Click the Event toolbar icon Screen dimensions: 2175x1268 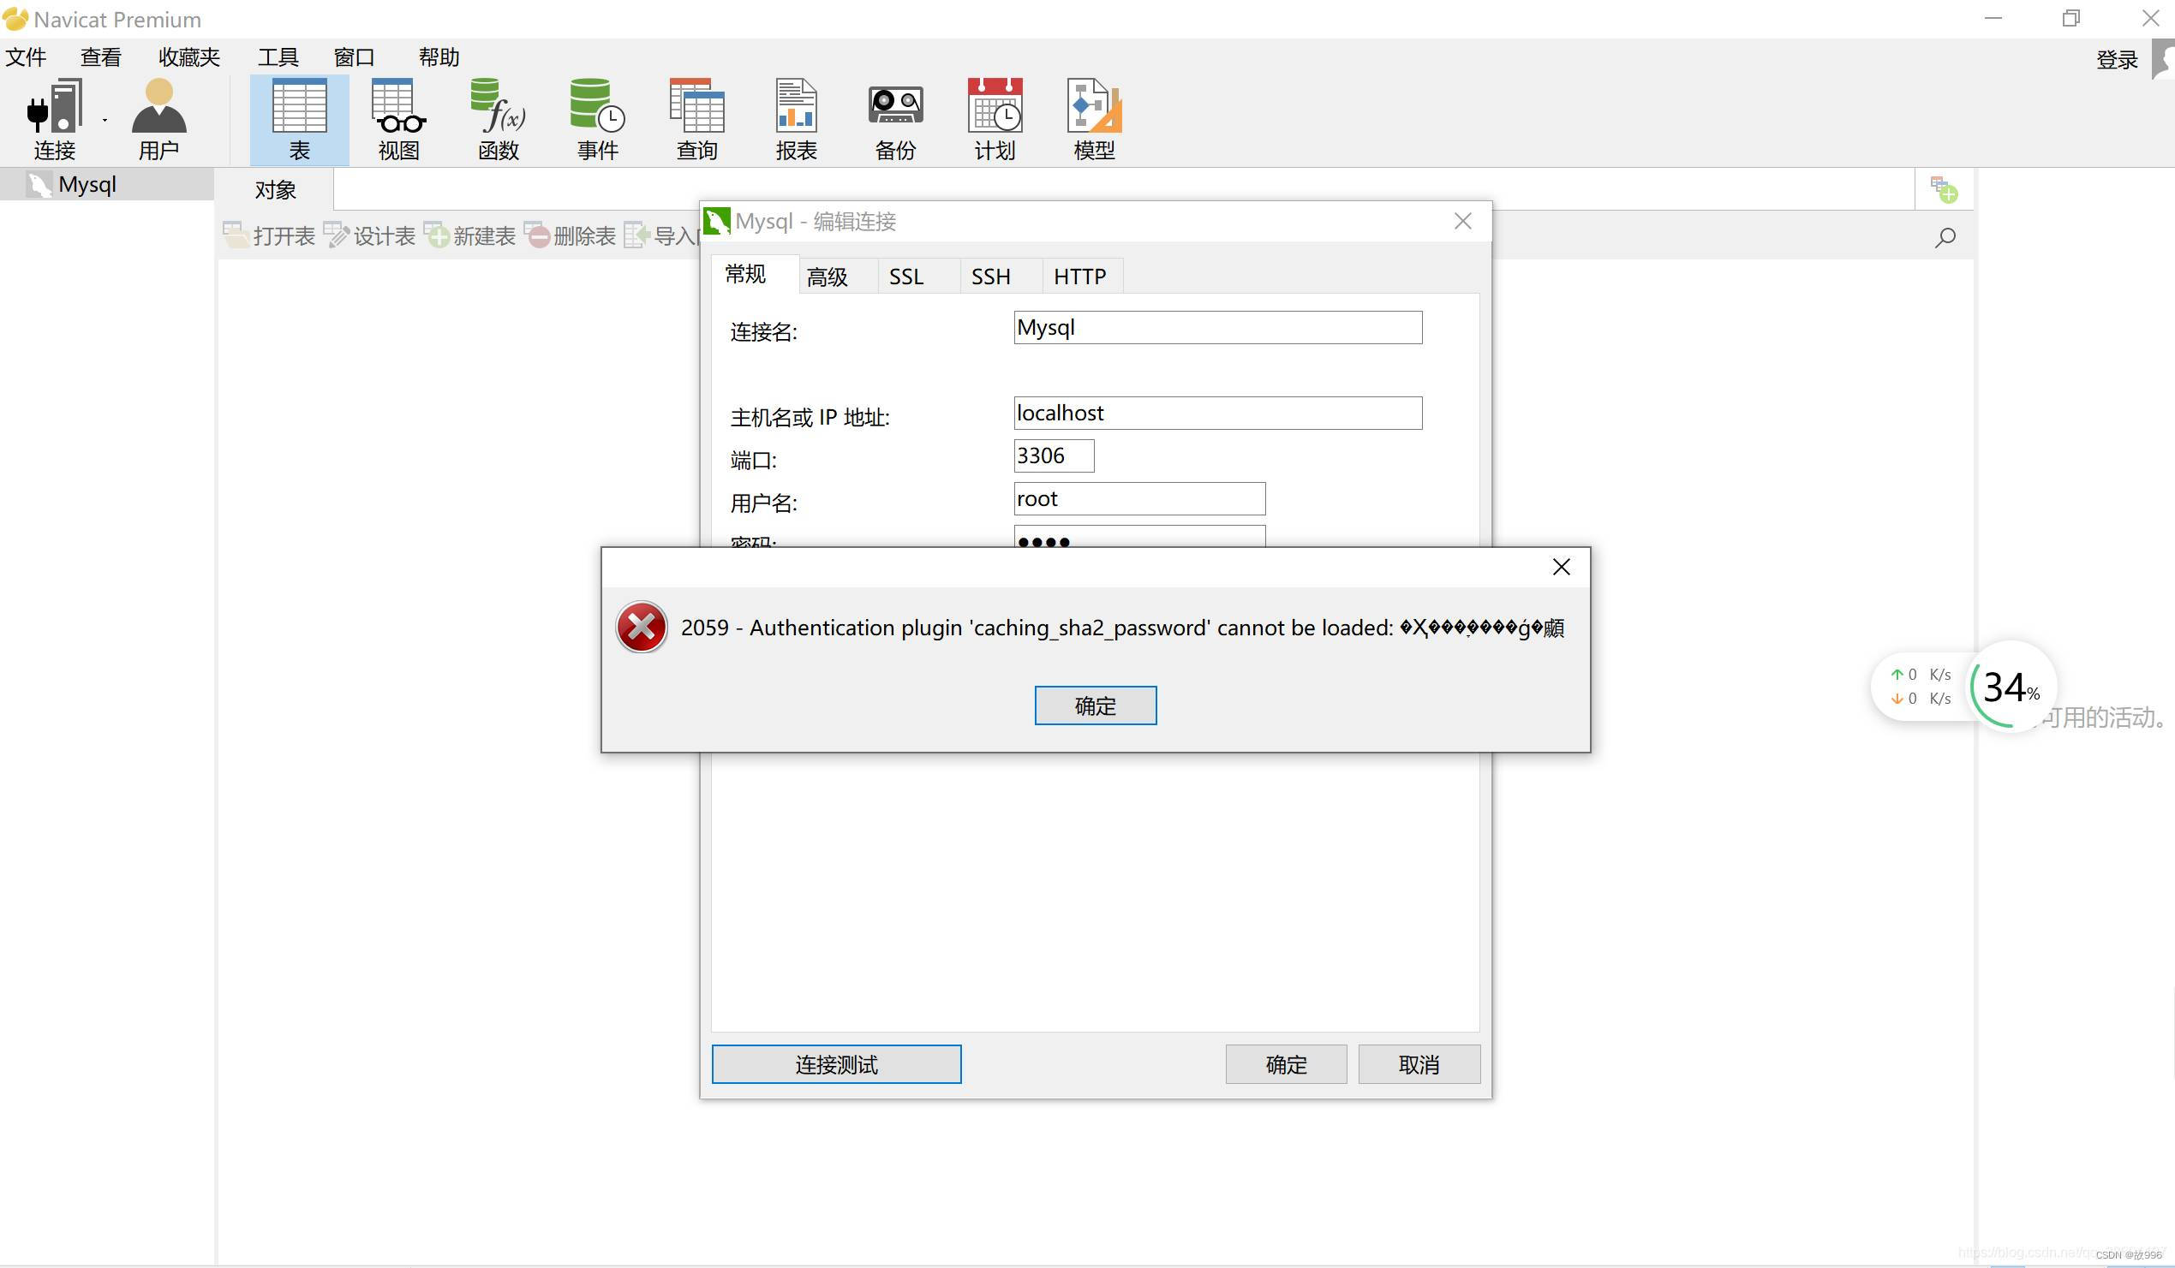(x=597, y=108)
